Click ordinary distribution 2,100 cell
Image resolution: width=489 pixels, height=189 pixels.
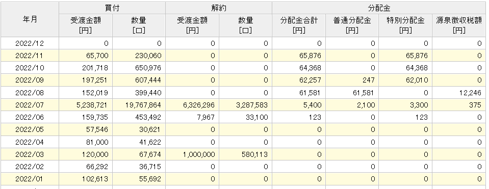tap(352, 105)
